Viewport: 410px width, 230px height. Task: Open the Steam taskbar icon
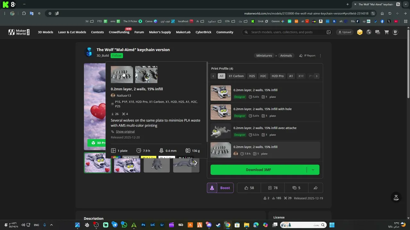[x=218, y=225]
